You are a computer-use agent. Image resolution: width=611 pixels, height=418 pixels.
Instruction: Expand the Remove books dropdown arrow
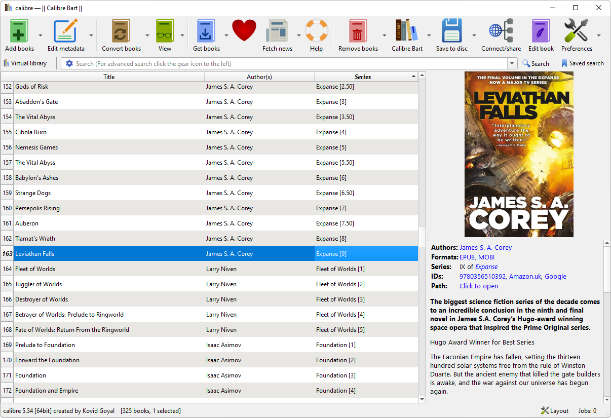click(385, 35)
